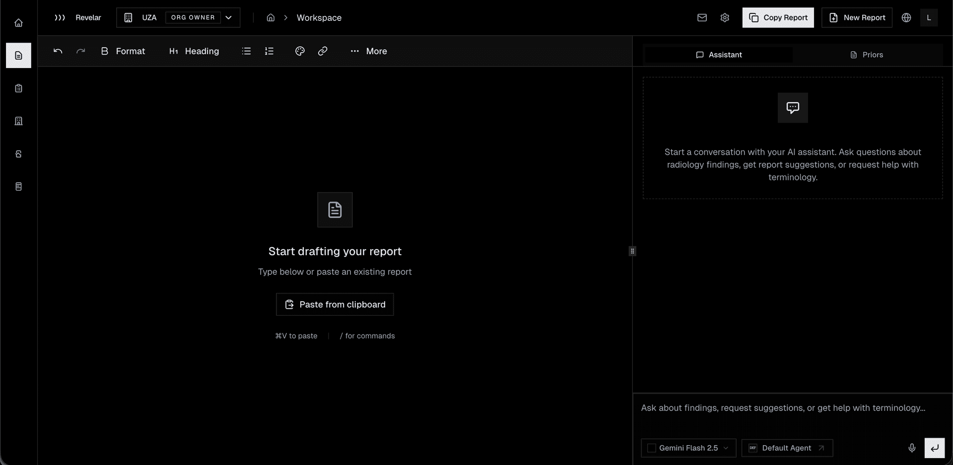This screenshot has width=953, height=465.
Task: Open the Gemini Flash 2.5 model dropdown
Action: tap(688, 448)
